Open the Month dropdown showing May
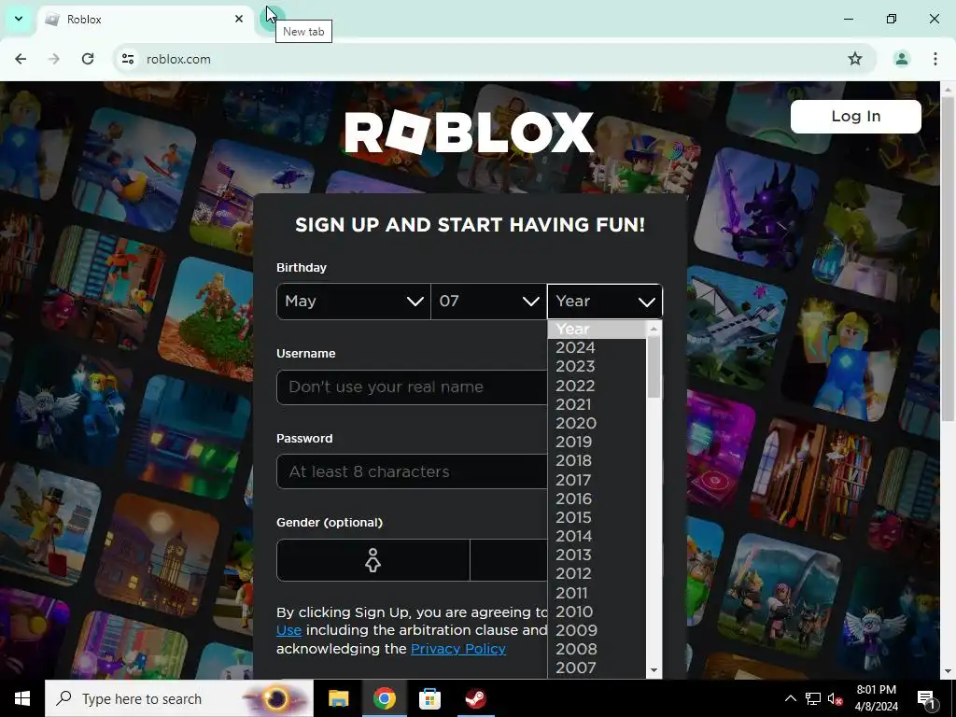956x717 pixels. click(354, 302)
